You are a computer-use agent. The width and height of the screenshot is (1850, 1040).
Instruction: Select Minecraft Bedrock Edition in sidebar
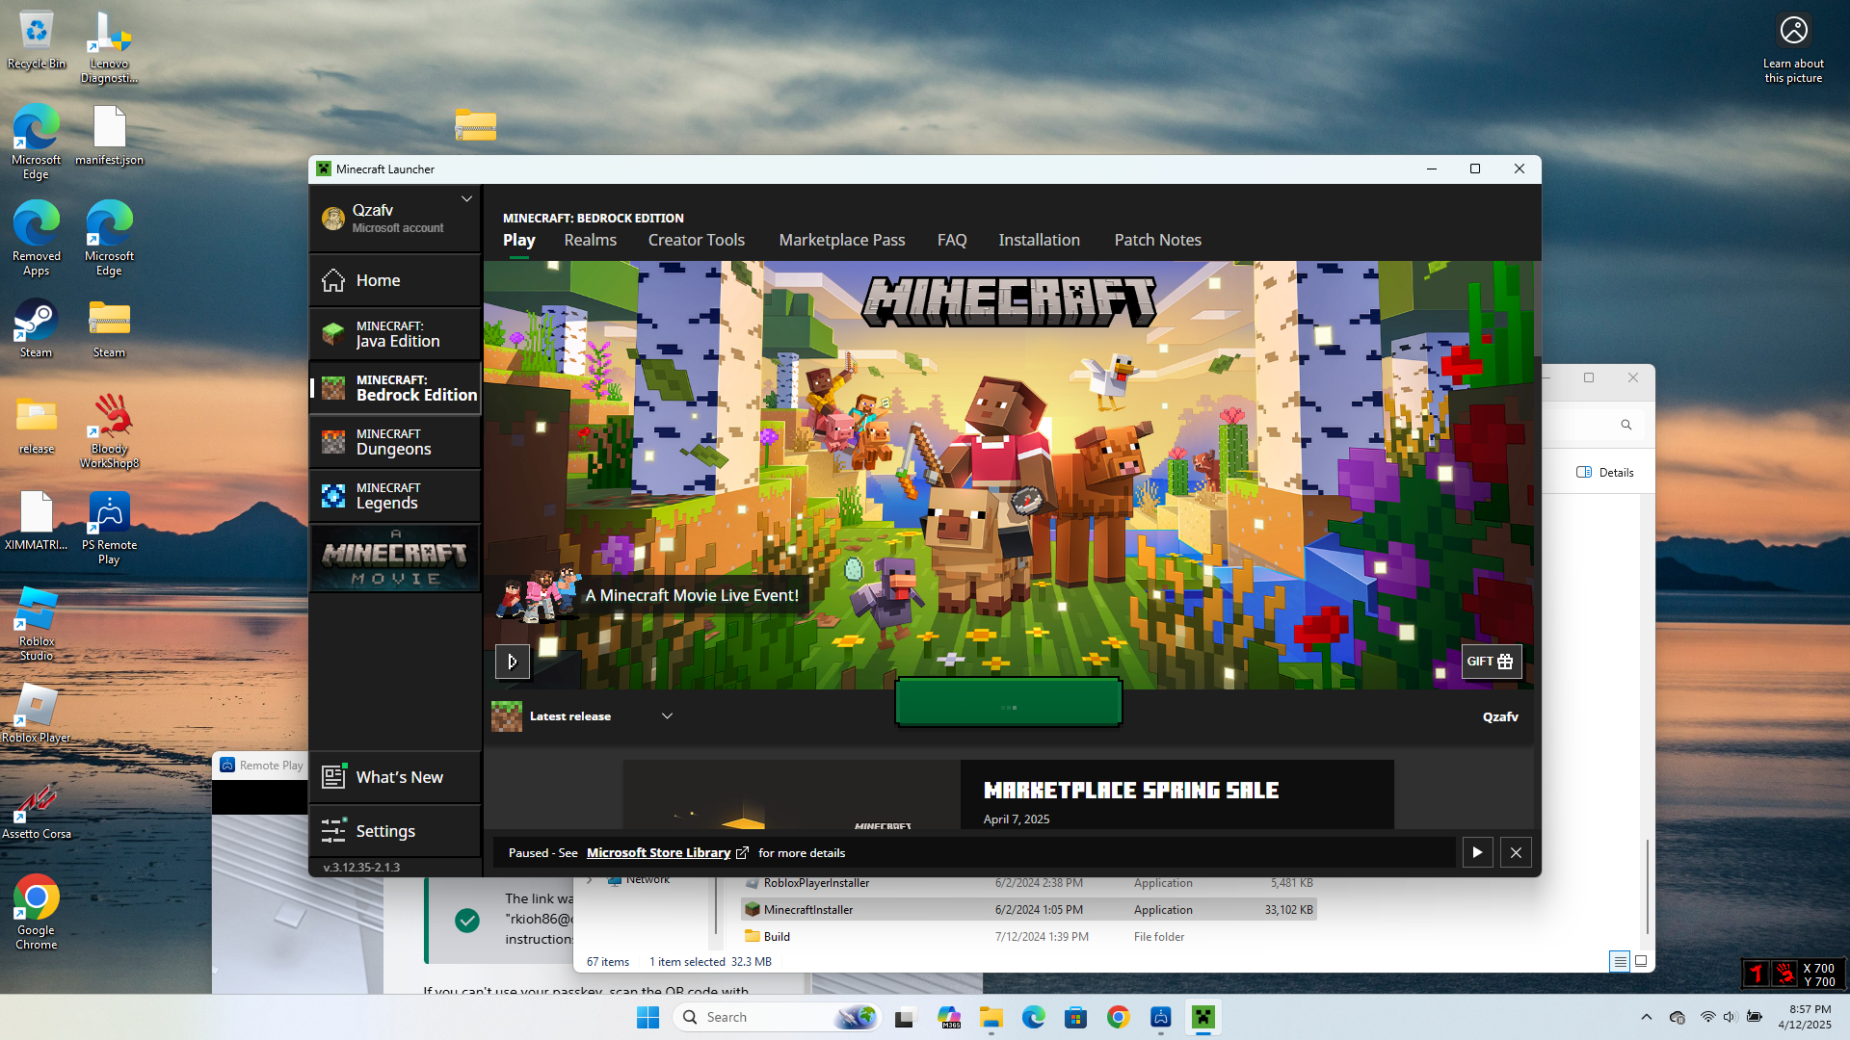(395, 388)
